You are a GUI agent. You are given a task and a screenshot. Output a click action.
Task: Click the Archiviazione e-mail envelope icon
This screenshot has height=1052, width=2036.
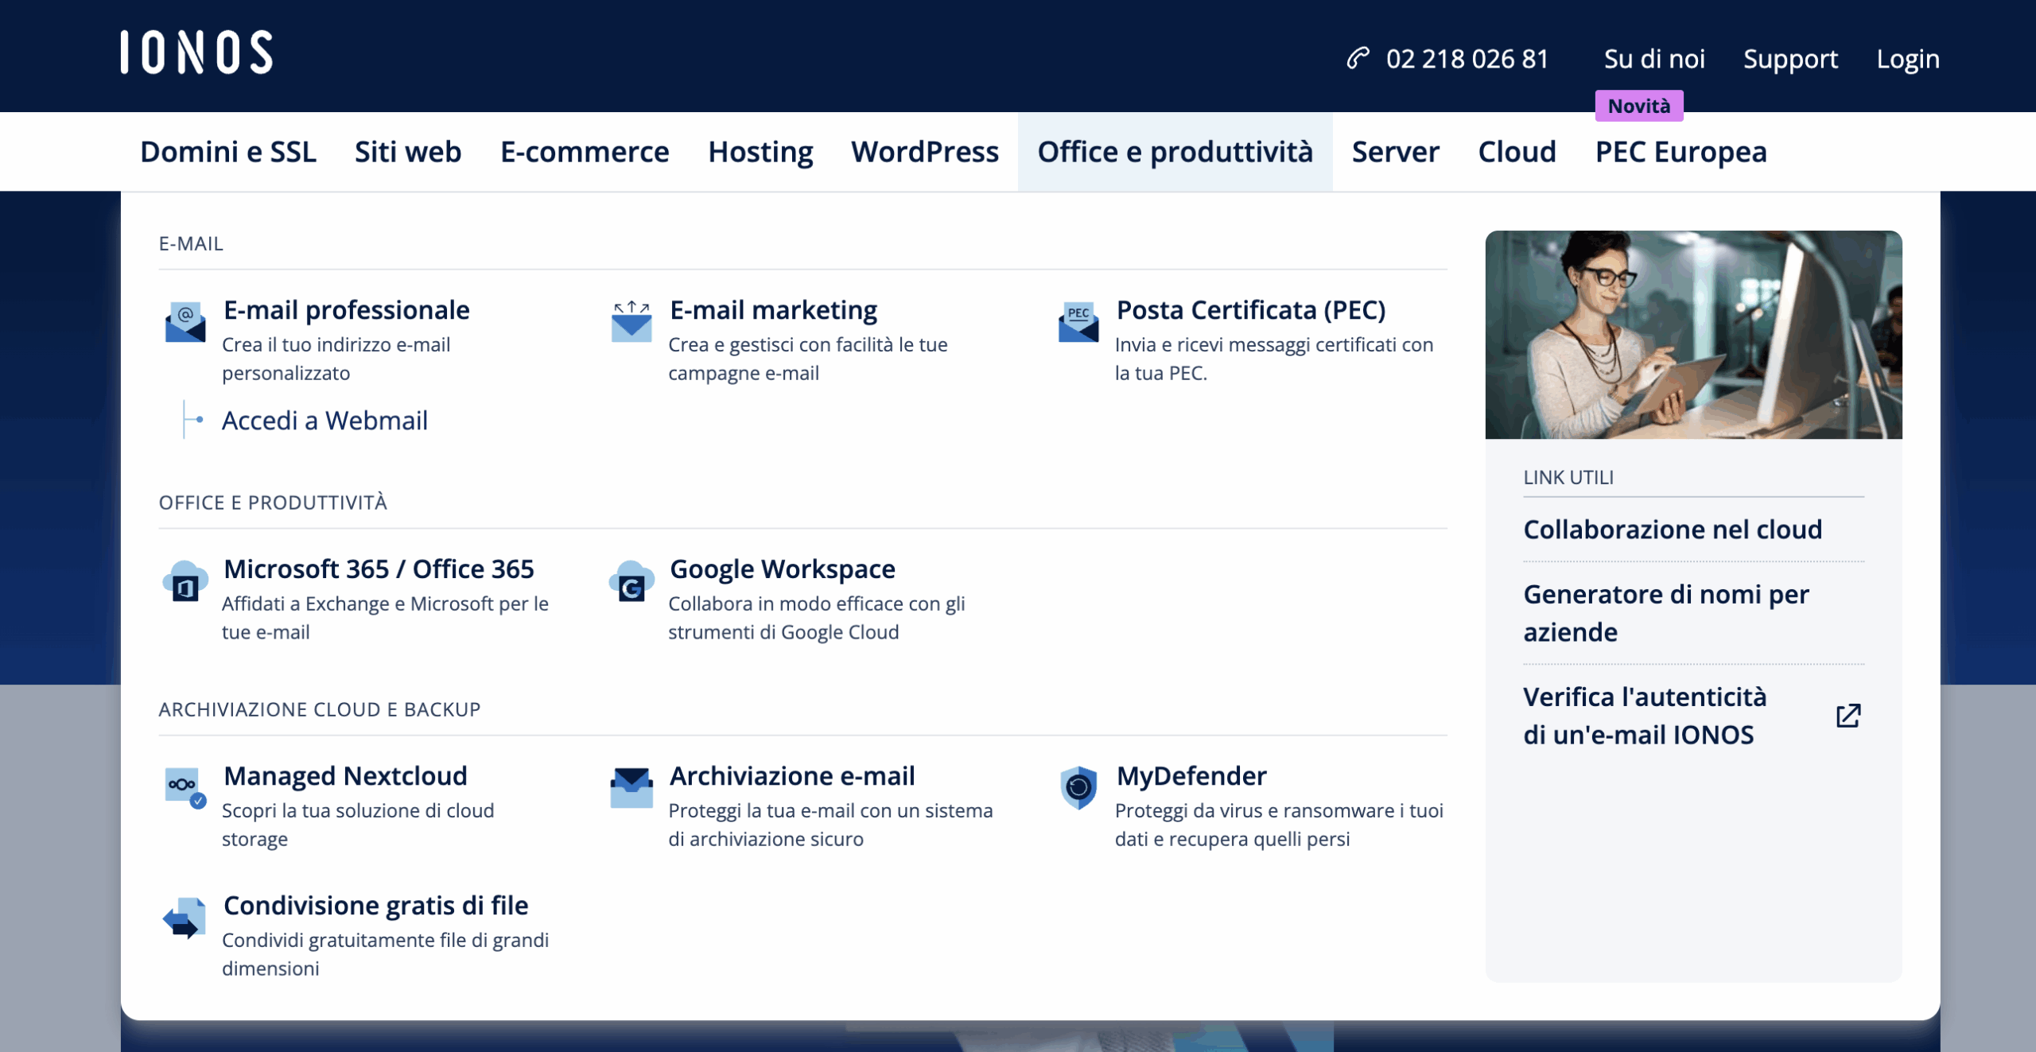pos(631,787)
